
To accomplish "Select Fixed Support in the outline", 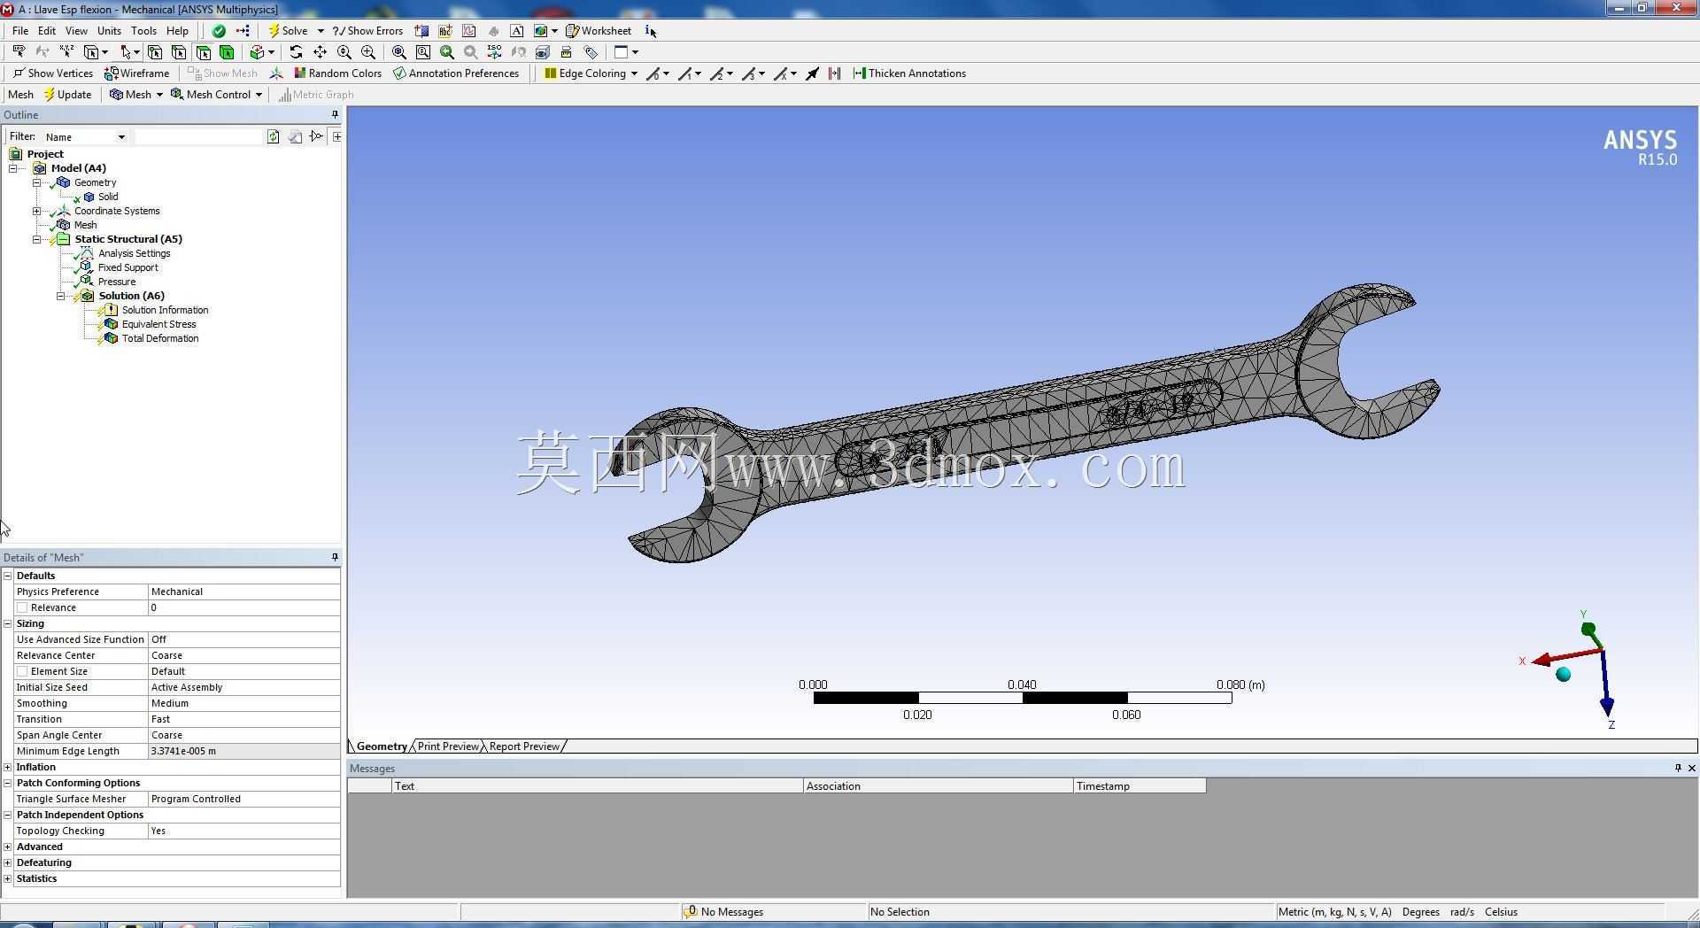I will pos(128,267).
